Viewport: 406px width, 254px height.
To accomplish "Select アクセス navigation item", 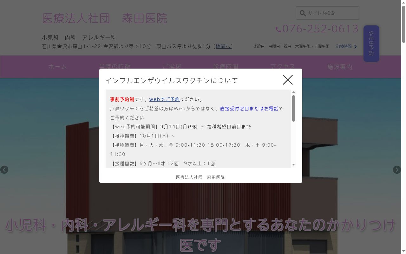I will click(283, 67).
